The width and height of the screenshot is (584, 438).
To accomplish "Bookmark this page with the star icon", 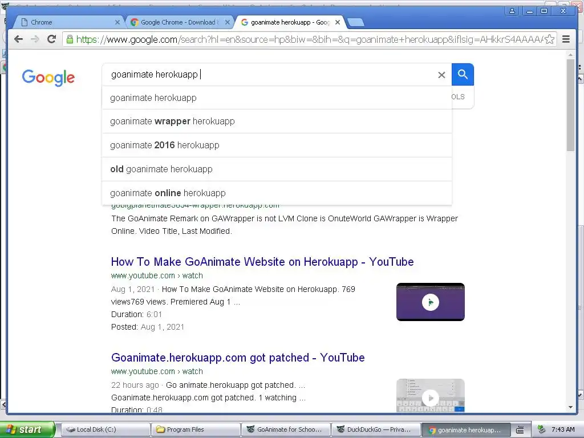I will pyautogui.click(x=549, y=39).
